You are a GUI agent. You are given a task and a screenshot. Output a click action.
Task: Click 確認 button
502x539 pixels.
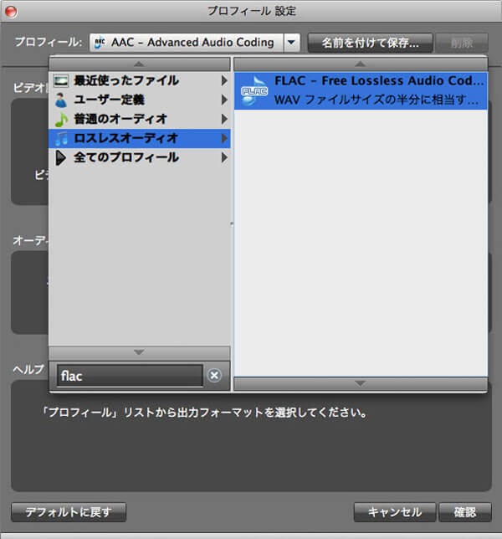[465, 512]
